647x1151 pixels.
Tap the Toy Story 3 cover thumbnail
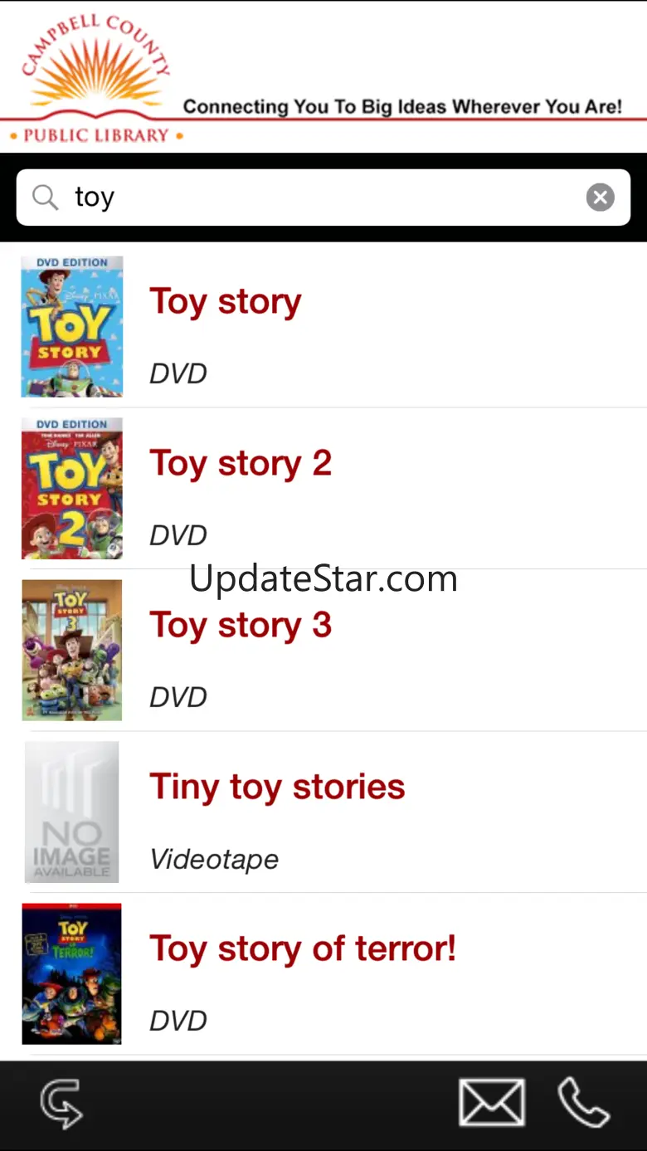pyautogui.click(x=72, y=650)
